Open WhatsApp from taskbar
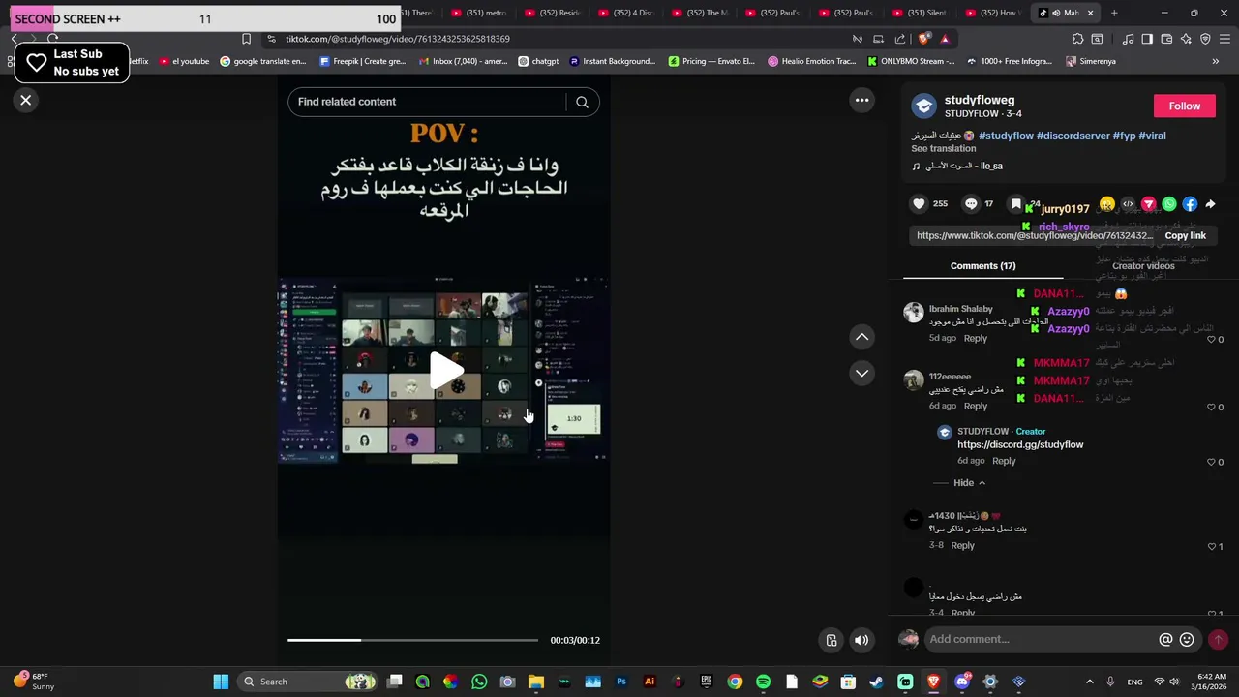The image size is (1239, 697). coord(479,682)
